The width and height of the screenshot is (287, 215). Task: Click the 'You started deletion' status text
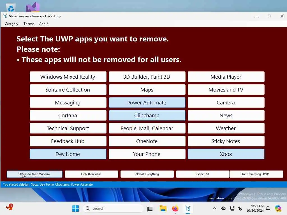pos(48,184)
